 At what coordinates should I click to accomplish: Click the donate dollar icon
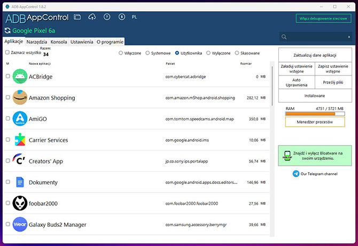pos(122,17)
